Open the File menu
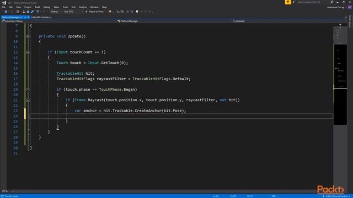The width and height of the screenshot is (353, 198). click(x=3, y=7)
